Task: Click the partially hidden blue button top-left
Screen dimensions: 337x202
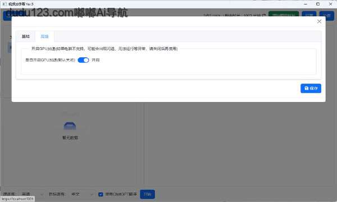Action: click(7, 16)
